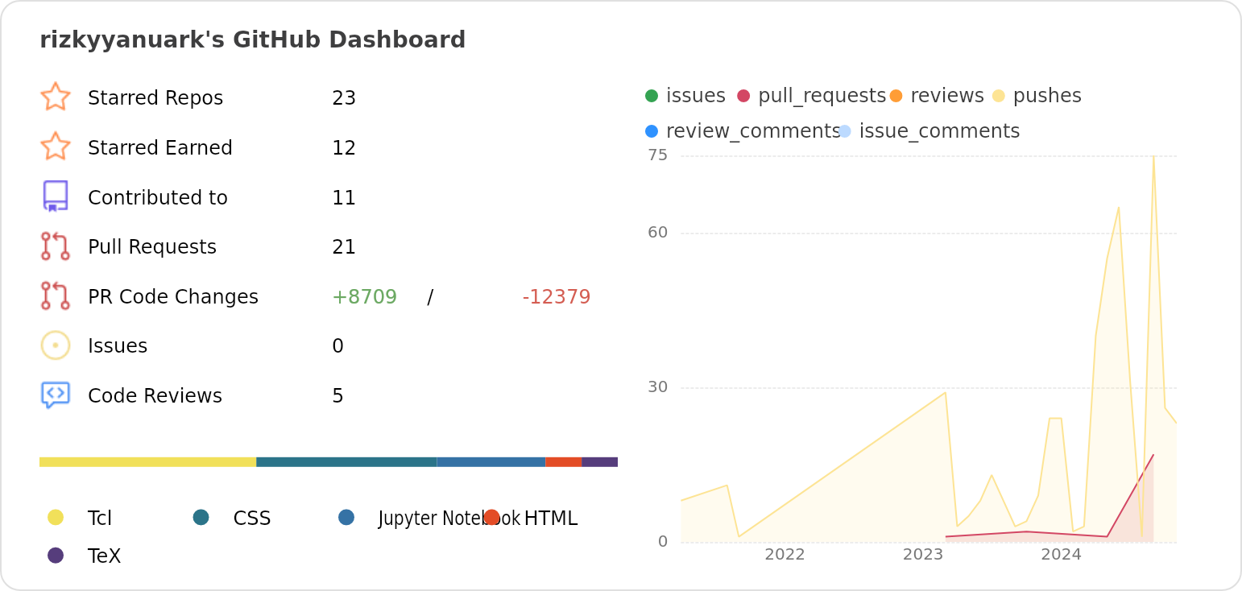
Task: Click the Contributed to repository icon
Action: tap(56, 196)
